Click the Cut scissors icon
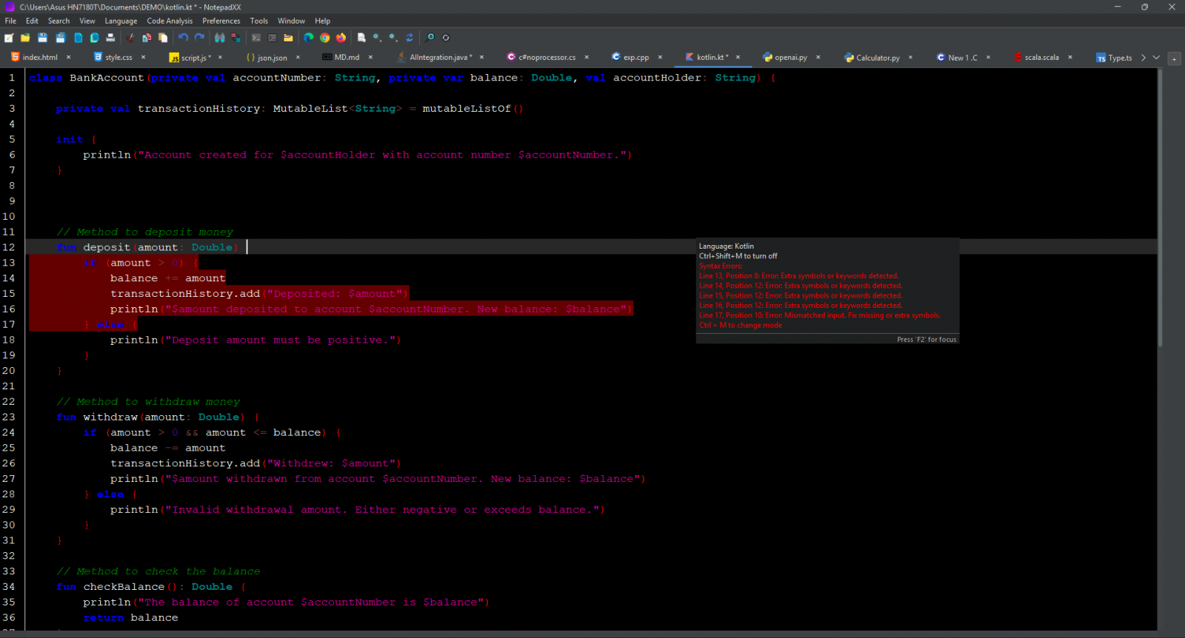 (130, 38)
